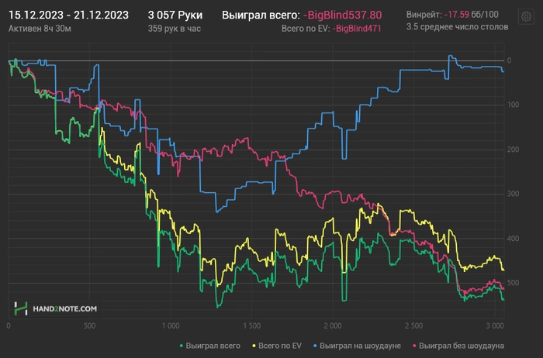The width and height of the screenshot is (543, 358).
Task: Toggle the 'Выиграл без шоудауна' legend series
Action: coord(458,346)
